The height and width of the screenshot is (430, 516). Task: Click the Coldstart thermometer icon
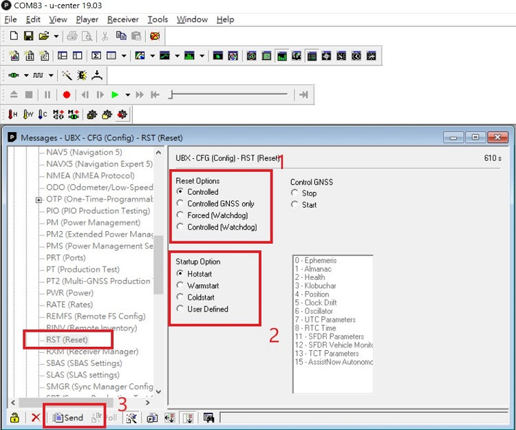43,114
